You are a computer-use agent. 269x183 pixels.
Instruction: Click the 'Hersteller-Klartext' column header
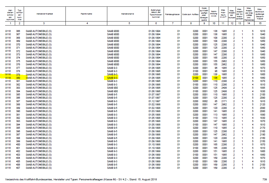(x=44, y=14)
